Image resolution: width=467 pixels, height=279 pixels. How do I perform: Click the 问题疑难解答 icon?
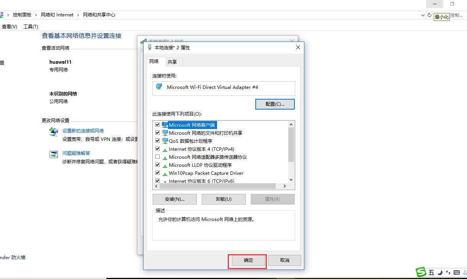(54, 155)
